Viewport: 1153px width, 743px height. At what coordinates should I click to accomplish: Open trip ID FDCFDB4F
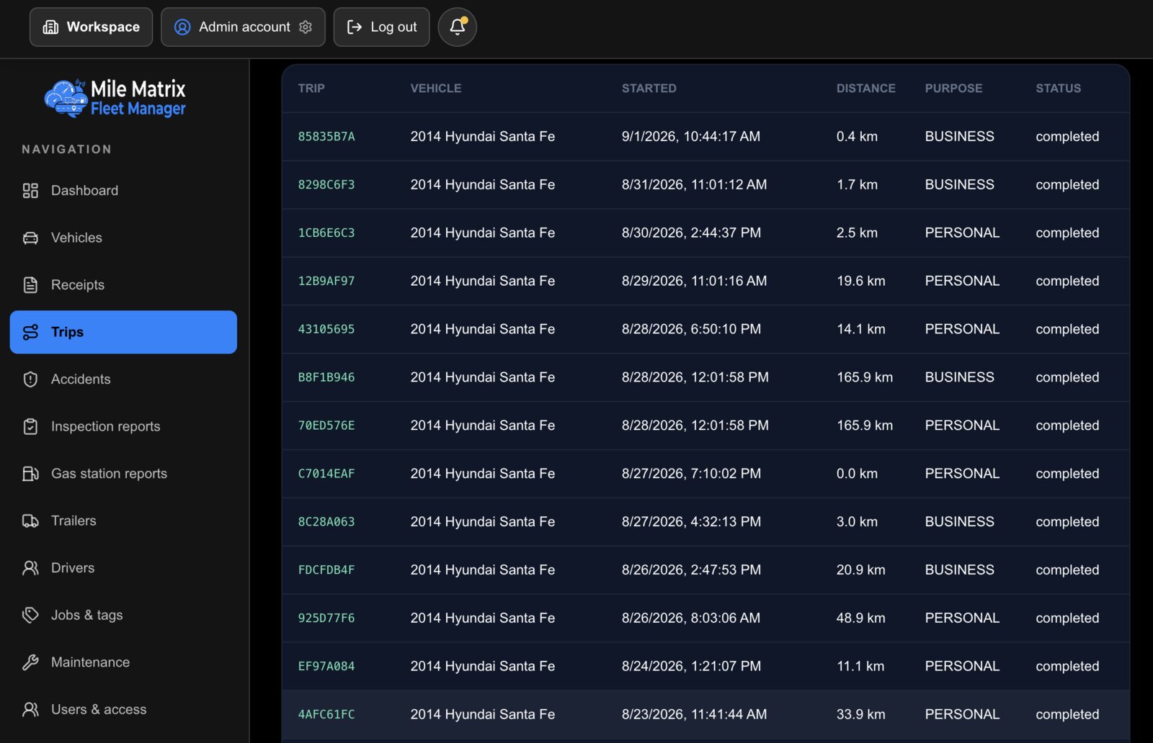(x=326, y=570)
